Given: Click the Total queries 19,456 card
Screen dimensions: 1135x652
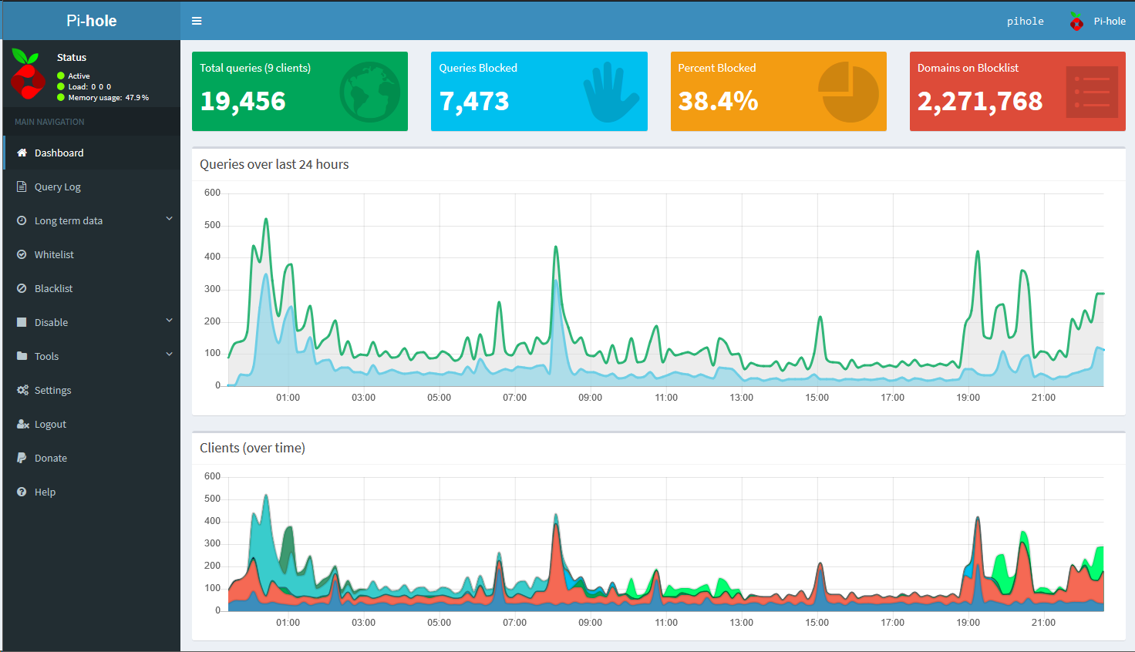Looking at the screenshot, I should [300, 91].
